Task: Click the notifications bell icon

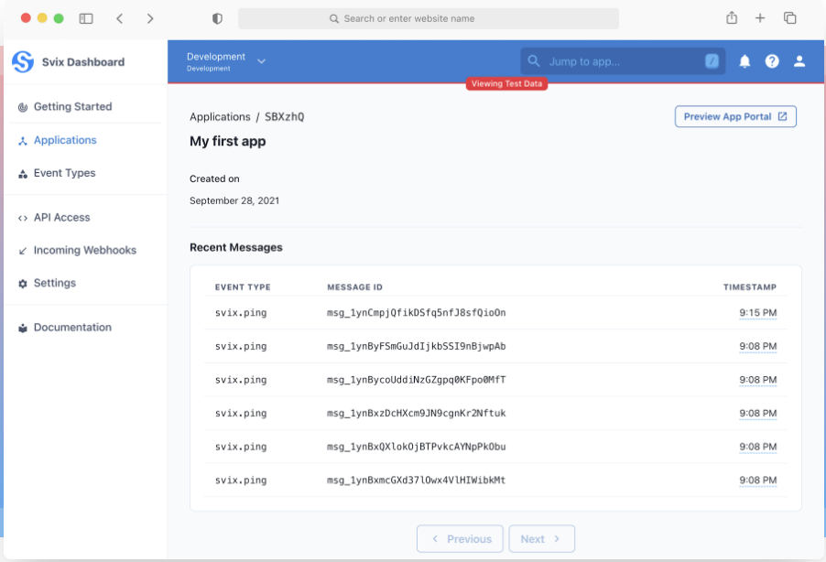Action: [x=744, y=61]
